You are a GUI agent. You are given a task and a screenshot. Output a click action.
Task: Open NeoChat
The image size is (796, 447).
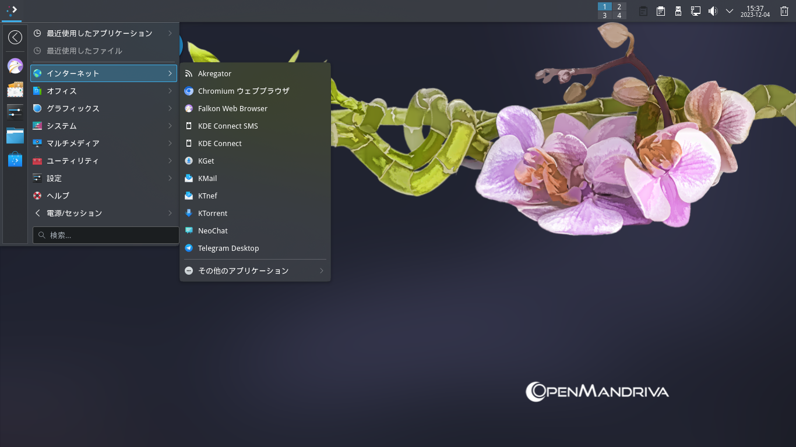pyautogui.click(x=255, y=230)
